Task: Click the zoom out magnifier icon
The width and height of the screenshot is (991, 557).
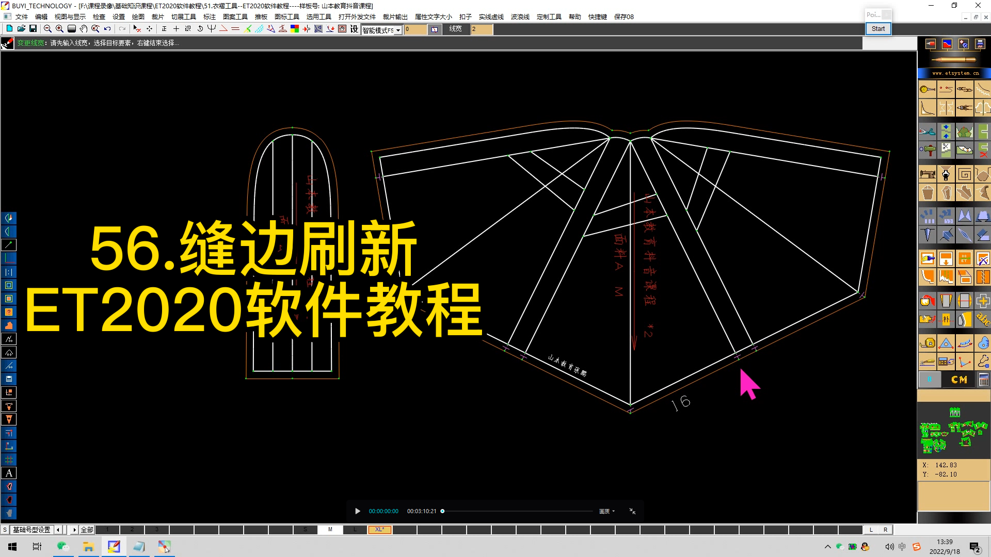Action: coord(47,29)
